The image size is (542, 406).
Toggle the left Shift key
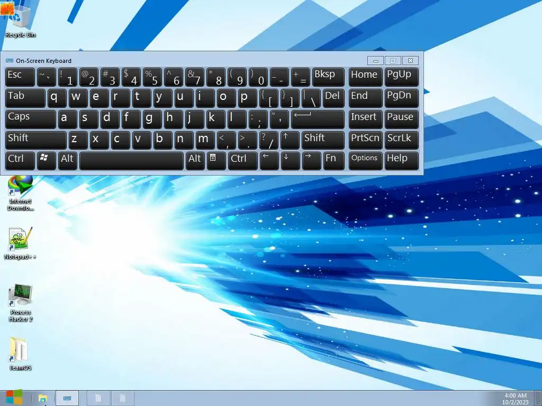coord(36,140)
